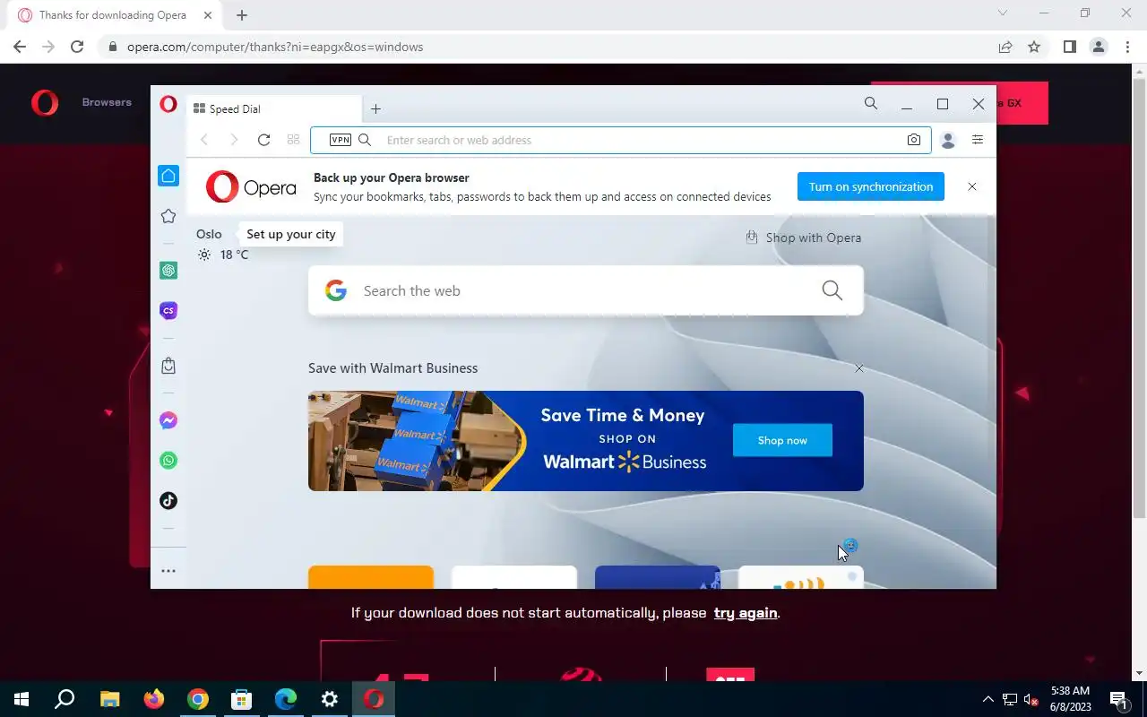Image resolution: width=1147 pixels, height=717 pixels.
Task: Click the try again download link
Action: pyautogui.click(x=746, y=613)
